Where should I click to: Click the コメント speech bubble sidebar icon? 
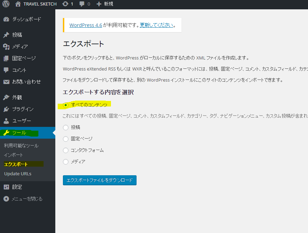[x=6, y=70]
